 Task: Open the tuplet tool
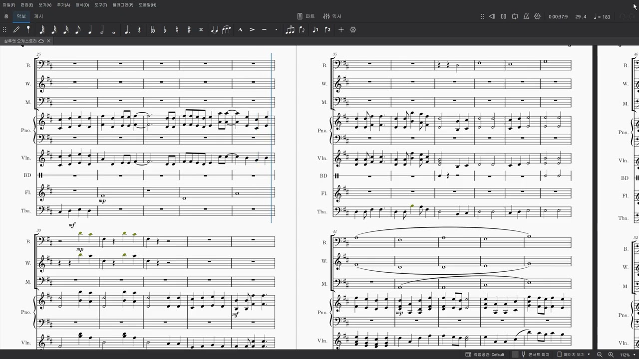click(x=290, y=30)
